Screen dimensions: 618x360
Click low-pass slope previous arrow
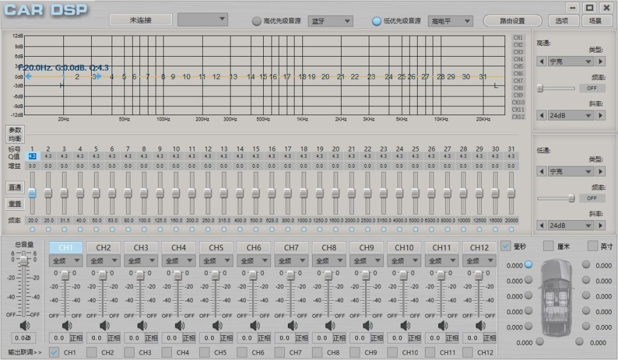point(541,226)
